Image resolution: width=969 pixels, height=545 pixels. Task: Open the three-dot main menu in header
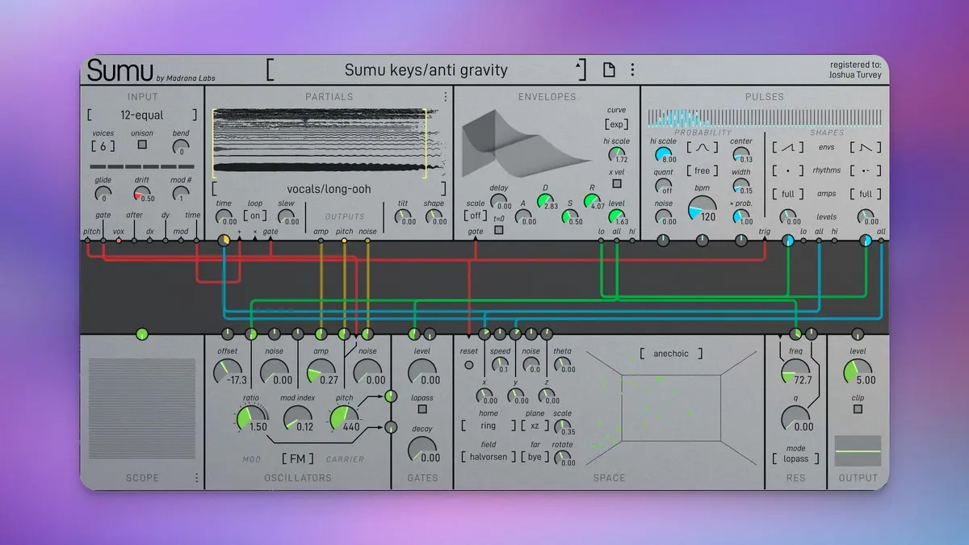tap(632, 69)
